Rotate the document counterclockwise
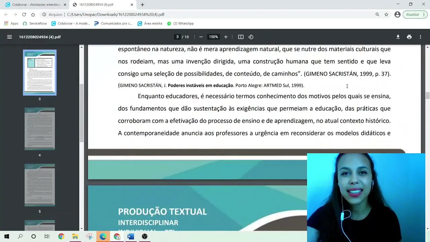 click(251, 37)
